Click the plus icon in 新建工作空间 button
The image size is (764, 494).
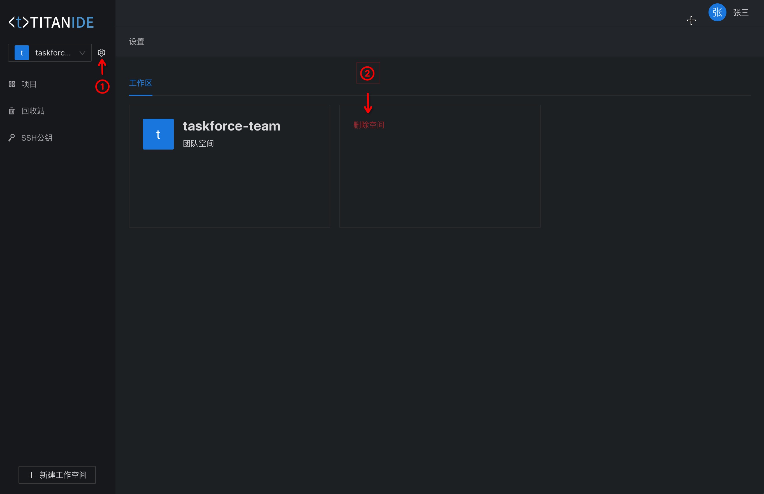(x=31, y=475)
